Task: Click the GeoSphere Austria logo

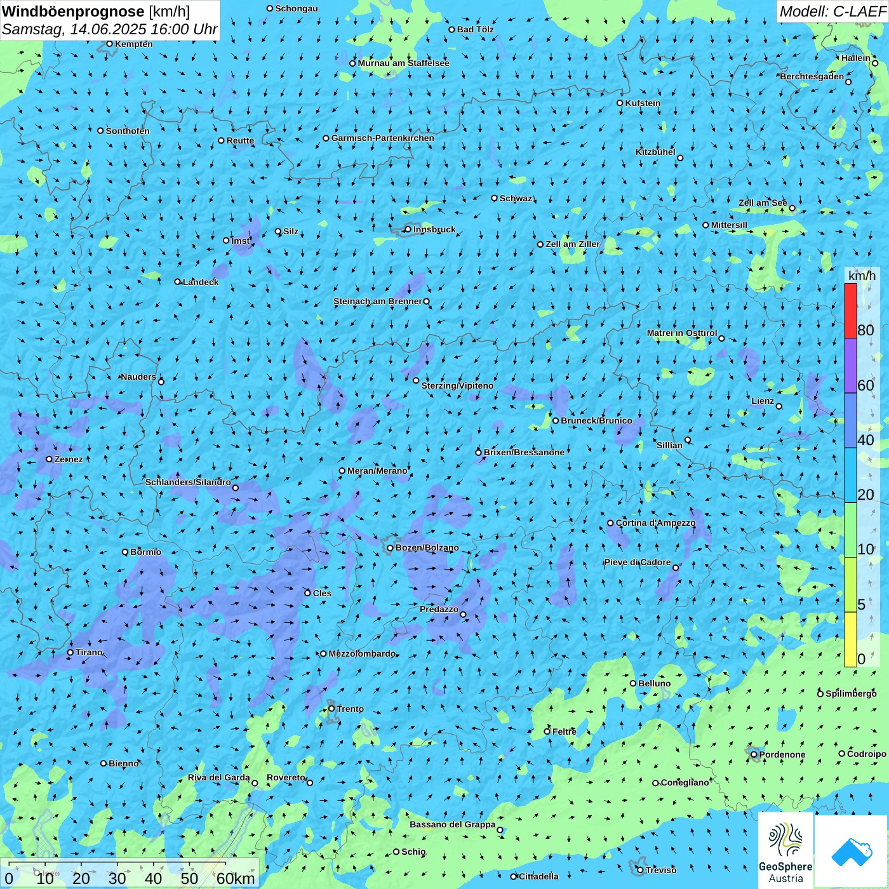Action: [x=785, y=850]
